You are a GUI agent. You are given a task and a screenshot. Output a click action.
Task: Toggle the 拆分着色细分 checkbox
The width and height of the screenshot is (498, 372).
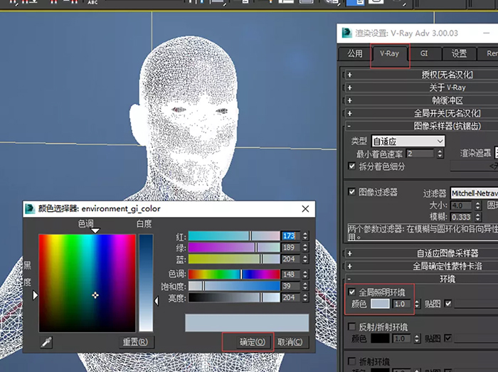coord(352,166)
